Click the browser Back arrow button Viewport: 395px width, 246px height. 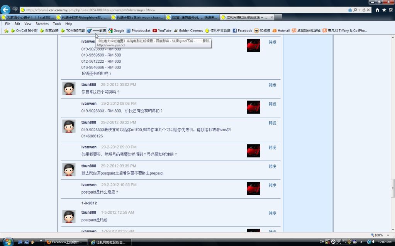[x=6, y=10]
